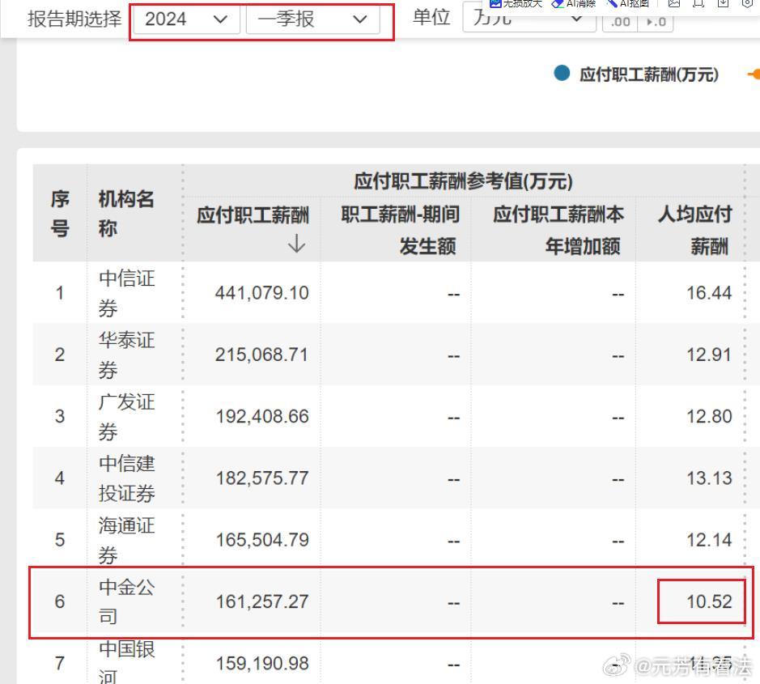This screenshot has width=760, height=684.
Task: Toggle the 应付职工薪酬(万元) legend series
Action: tap(636, 74)
